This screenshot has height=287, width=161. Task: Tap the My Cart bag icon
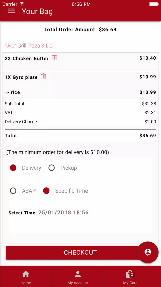130,274
